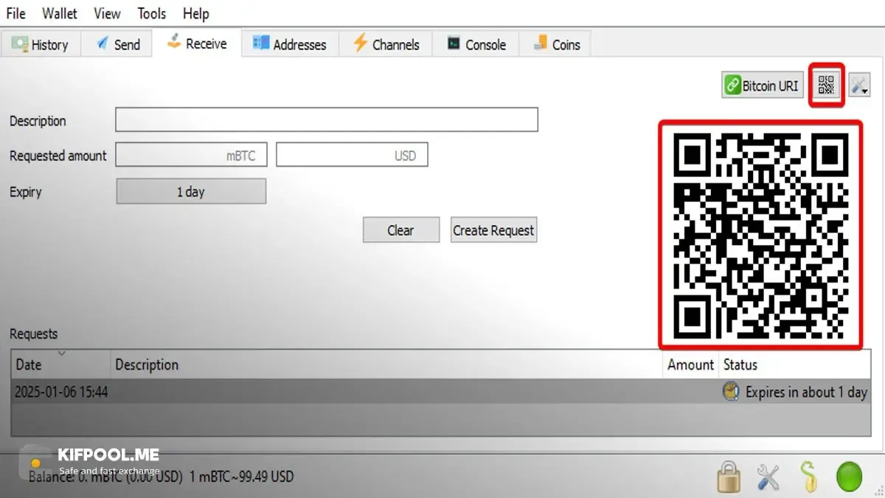
Task: Switch to the Channels tab
Action: [x=386, y=44]
